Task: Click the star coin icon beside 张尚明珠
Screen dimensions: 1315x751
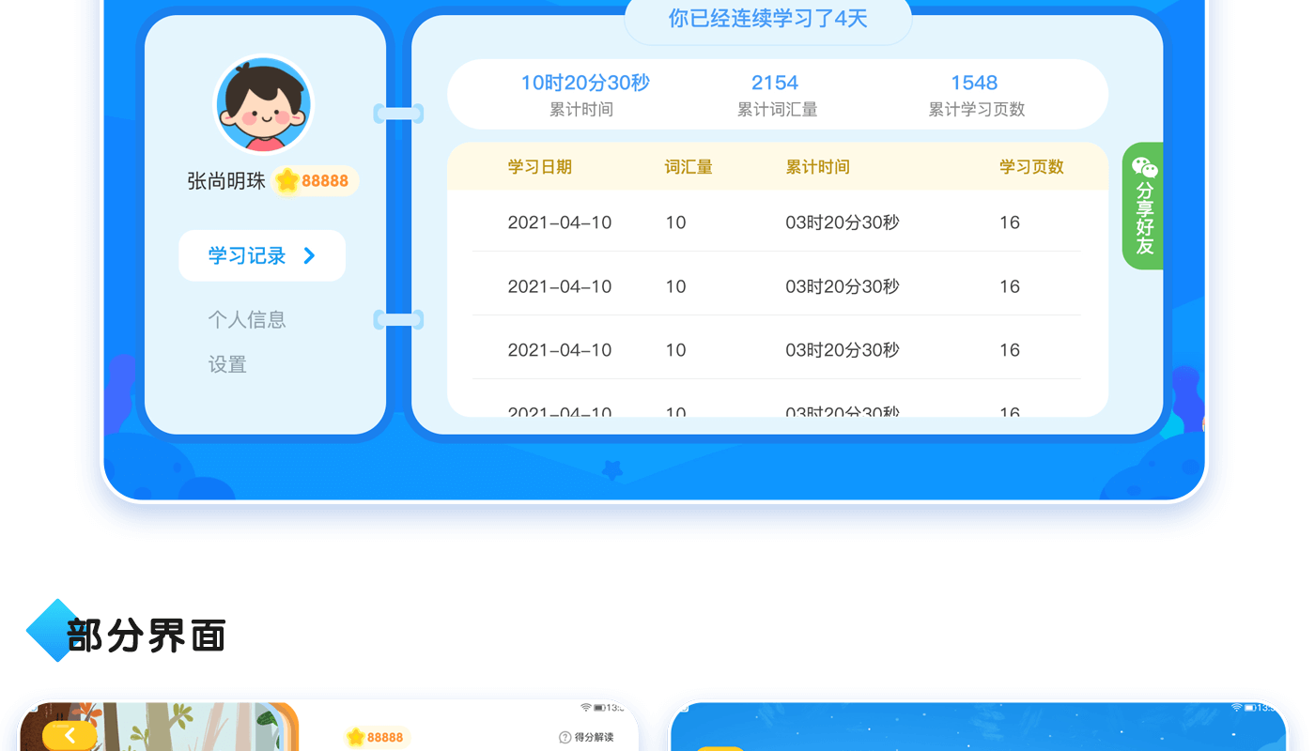Action: (287, 181)
